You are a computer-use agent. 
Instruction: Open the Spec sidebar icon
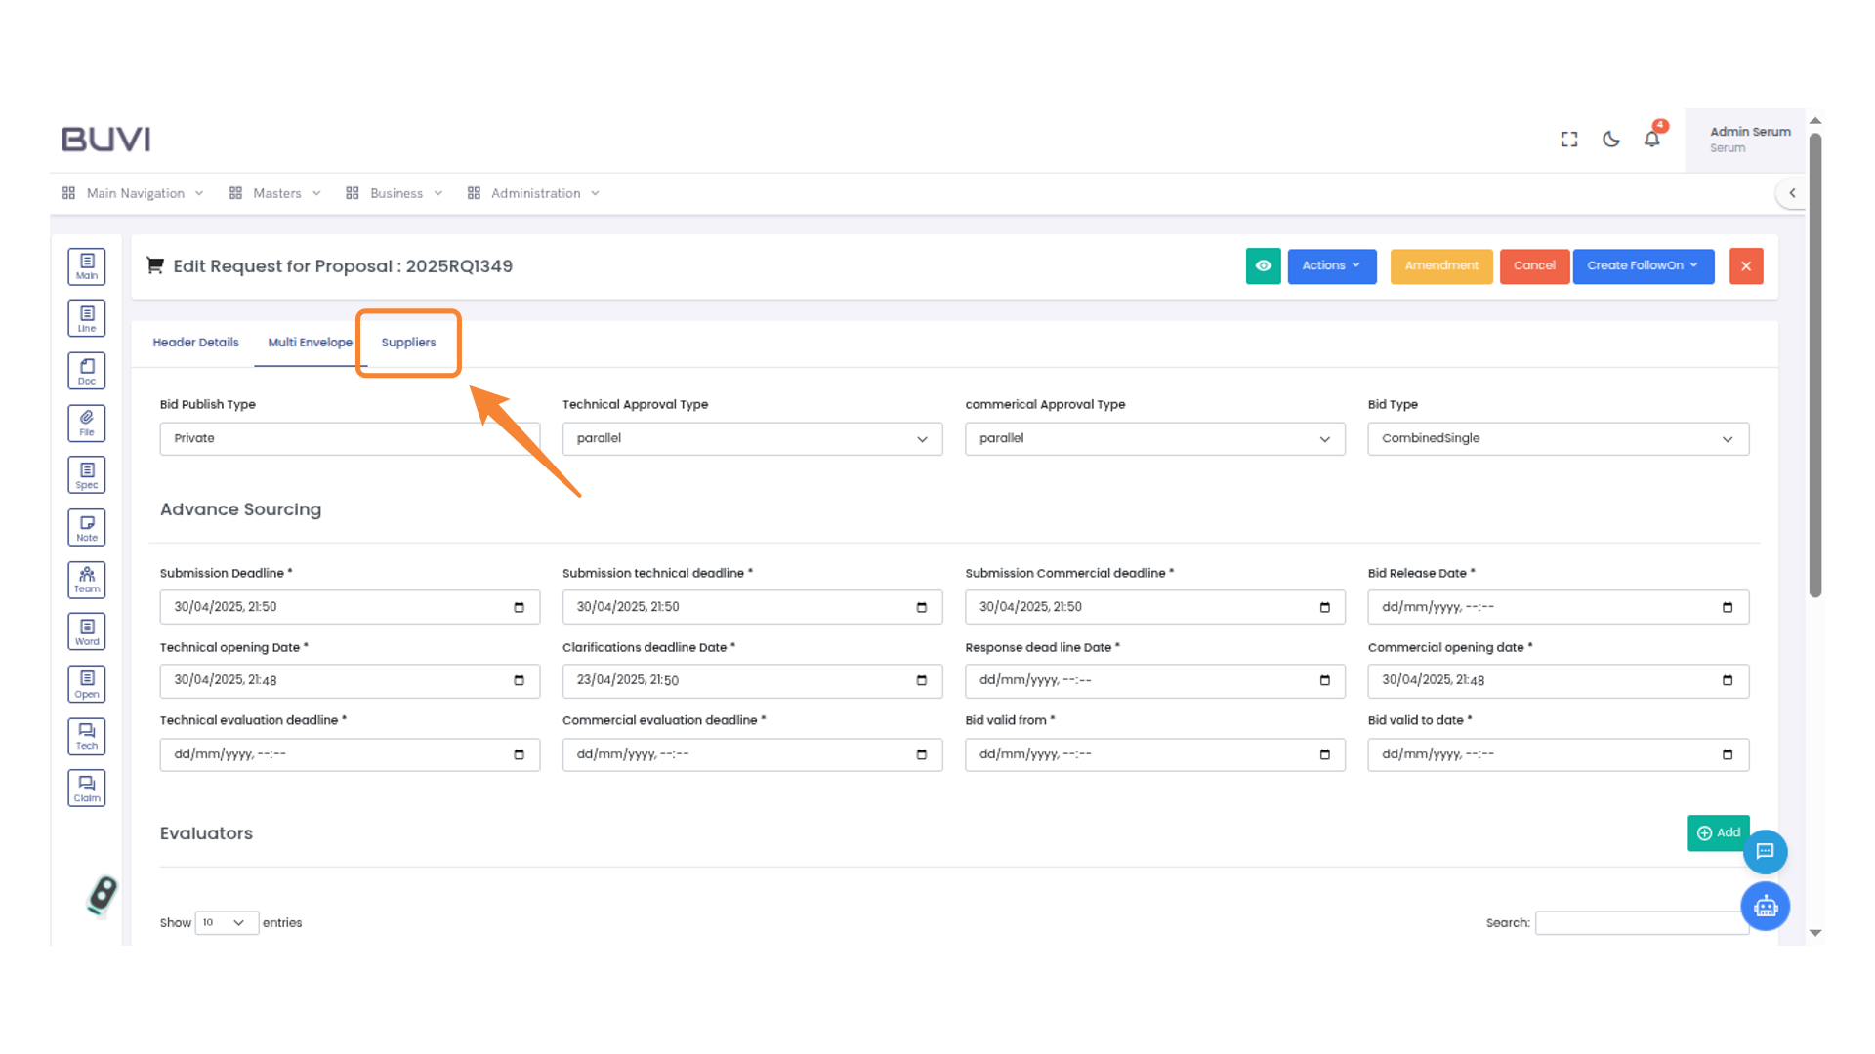(87, 475)
